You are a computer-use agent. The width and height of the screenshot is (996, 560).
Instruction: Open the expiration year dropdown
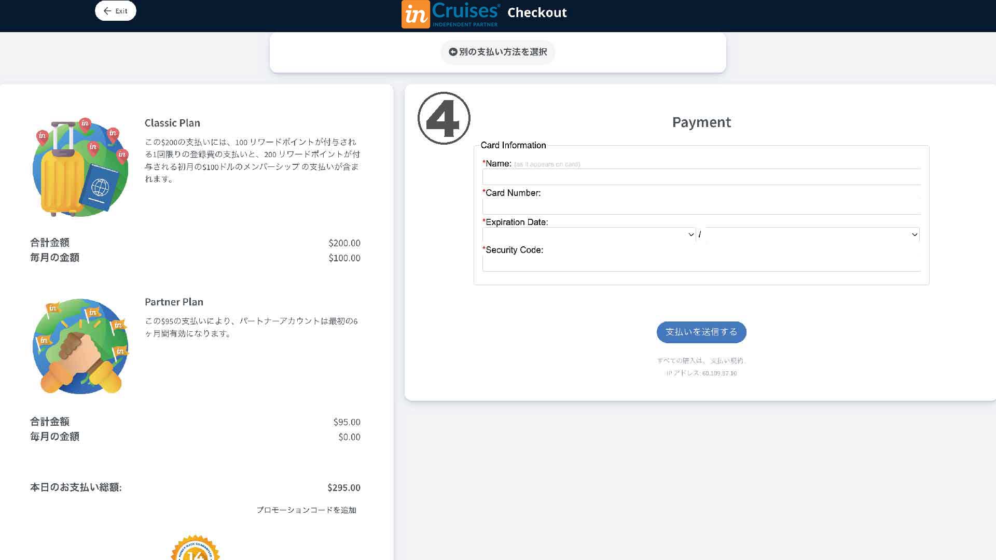click(812, 235)
